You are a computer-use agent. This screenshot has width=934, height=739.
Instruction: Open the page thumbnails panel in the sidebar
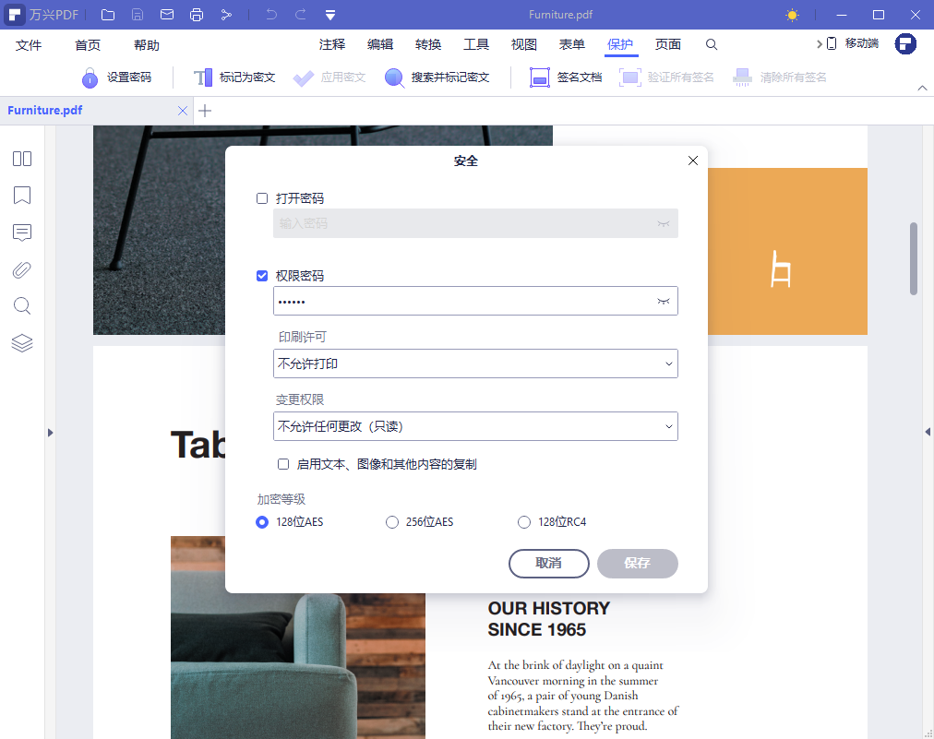pyautogui.click(x=21, y=159)
